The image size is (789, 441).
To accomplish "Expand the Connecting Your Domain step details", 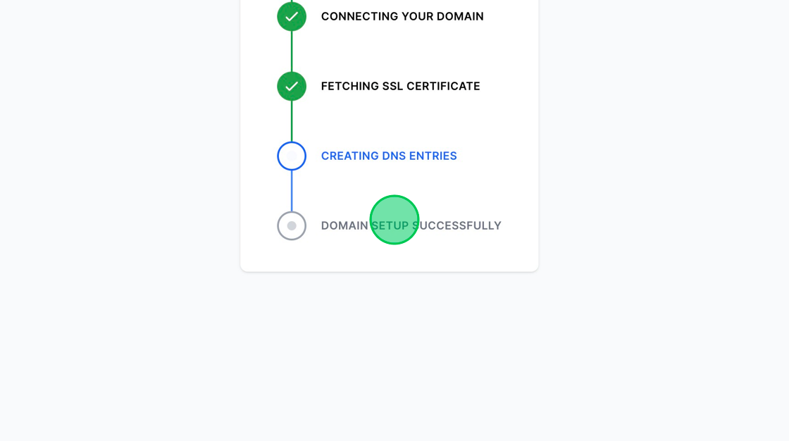I will [402, 16].
